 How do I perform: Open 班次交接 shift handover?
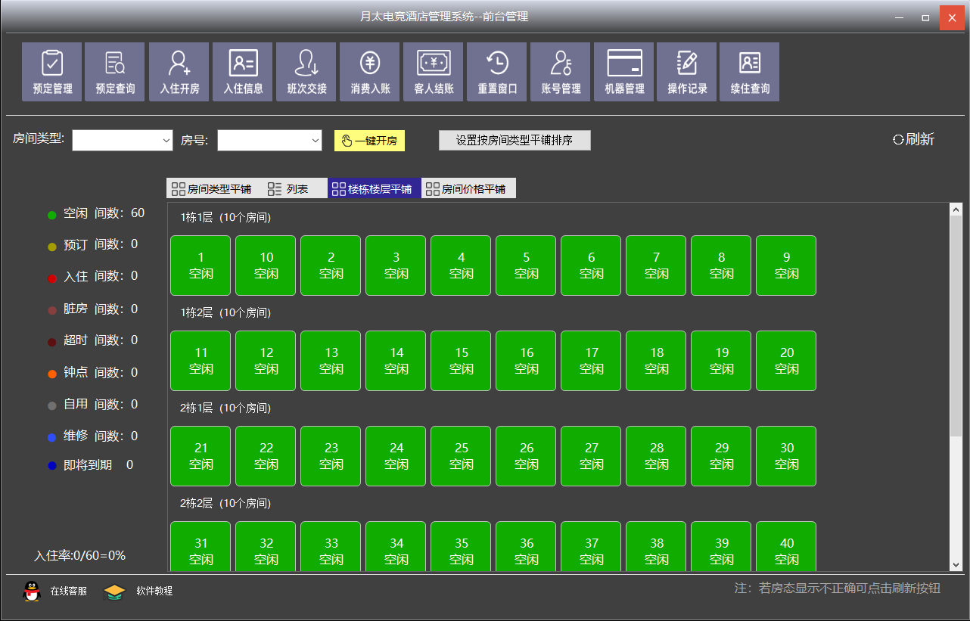(x=306, y=72)
